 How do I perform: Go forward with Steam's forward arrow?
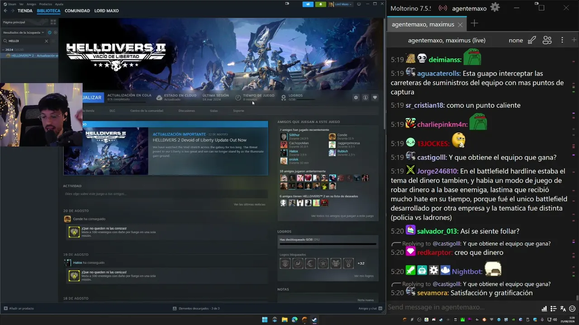(12, 11)
